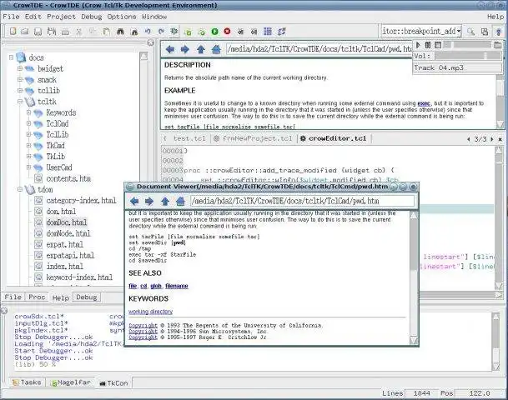Expand the Keywords tree node
The image size is (508, 400).
click(x=28, y=112)
